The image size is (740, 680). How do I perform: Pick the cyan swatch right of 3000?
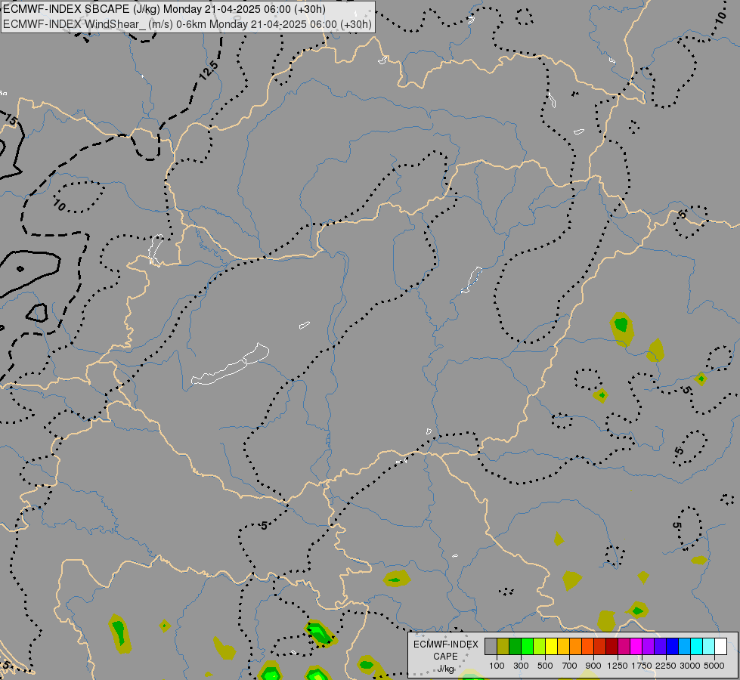696,647
